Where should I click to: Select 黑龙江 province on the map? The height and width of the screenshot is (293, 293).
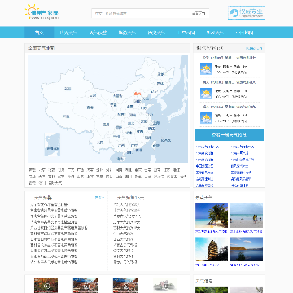(161, 74)
